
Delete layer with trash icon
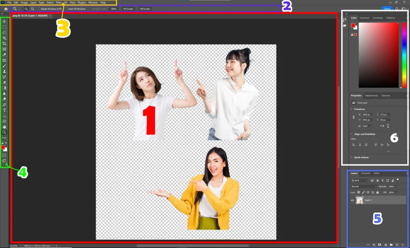pos(403,245)
